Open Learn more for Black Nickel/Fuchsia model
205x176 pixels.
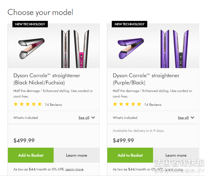[77, 155]
